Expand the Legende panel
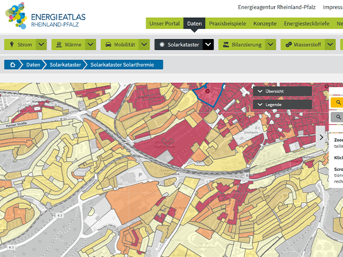 [282, 104]
